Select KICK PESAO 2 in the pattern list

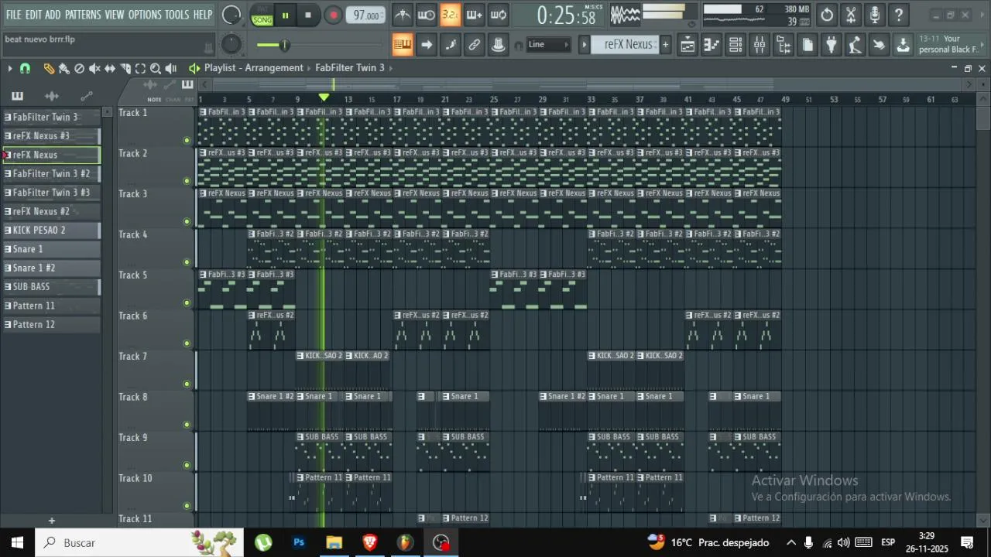pos(52,231)
